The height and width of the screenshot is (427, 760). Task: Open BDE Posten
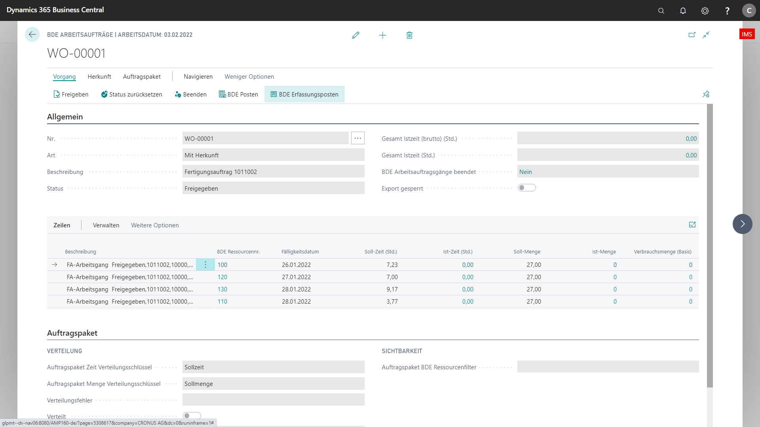point(238,94)
